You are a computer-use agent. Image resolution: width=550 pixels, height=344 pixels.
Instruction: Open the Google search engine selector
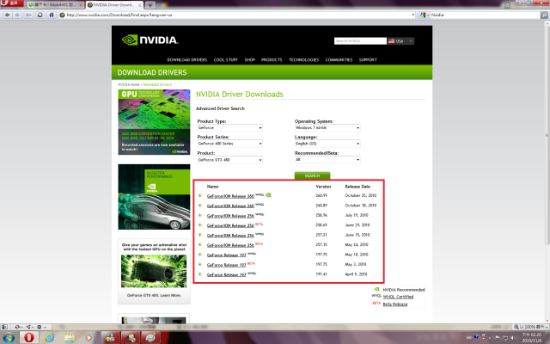click(x=424, y=15)
